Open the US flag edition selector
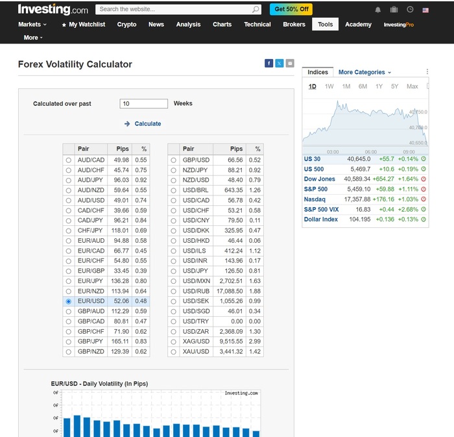454x437 pixels. point(425,10)
